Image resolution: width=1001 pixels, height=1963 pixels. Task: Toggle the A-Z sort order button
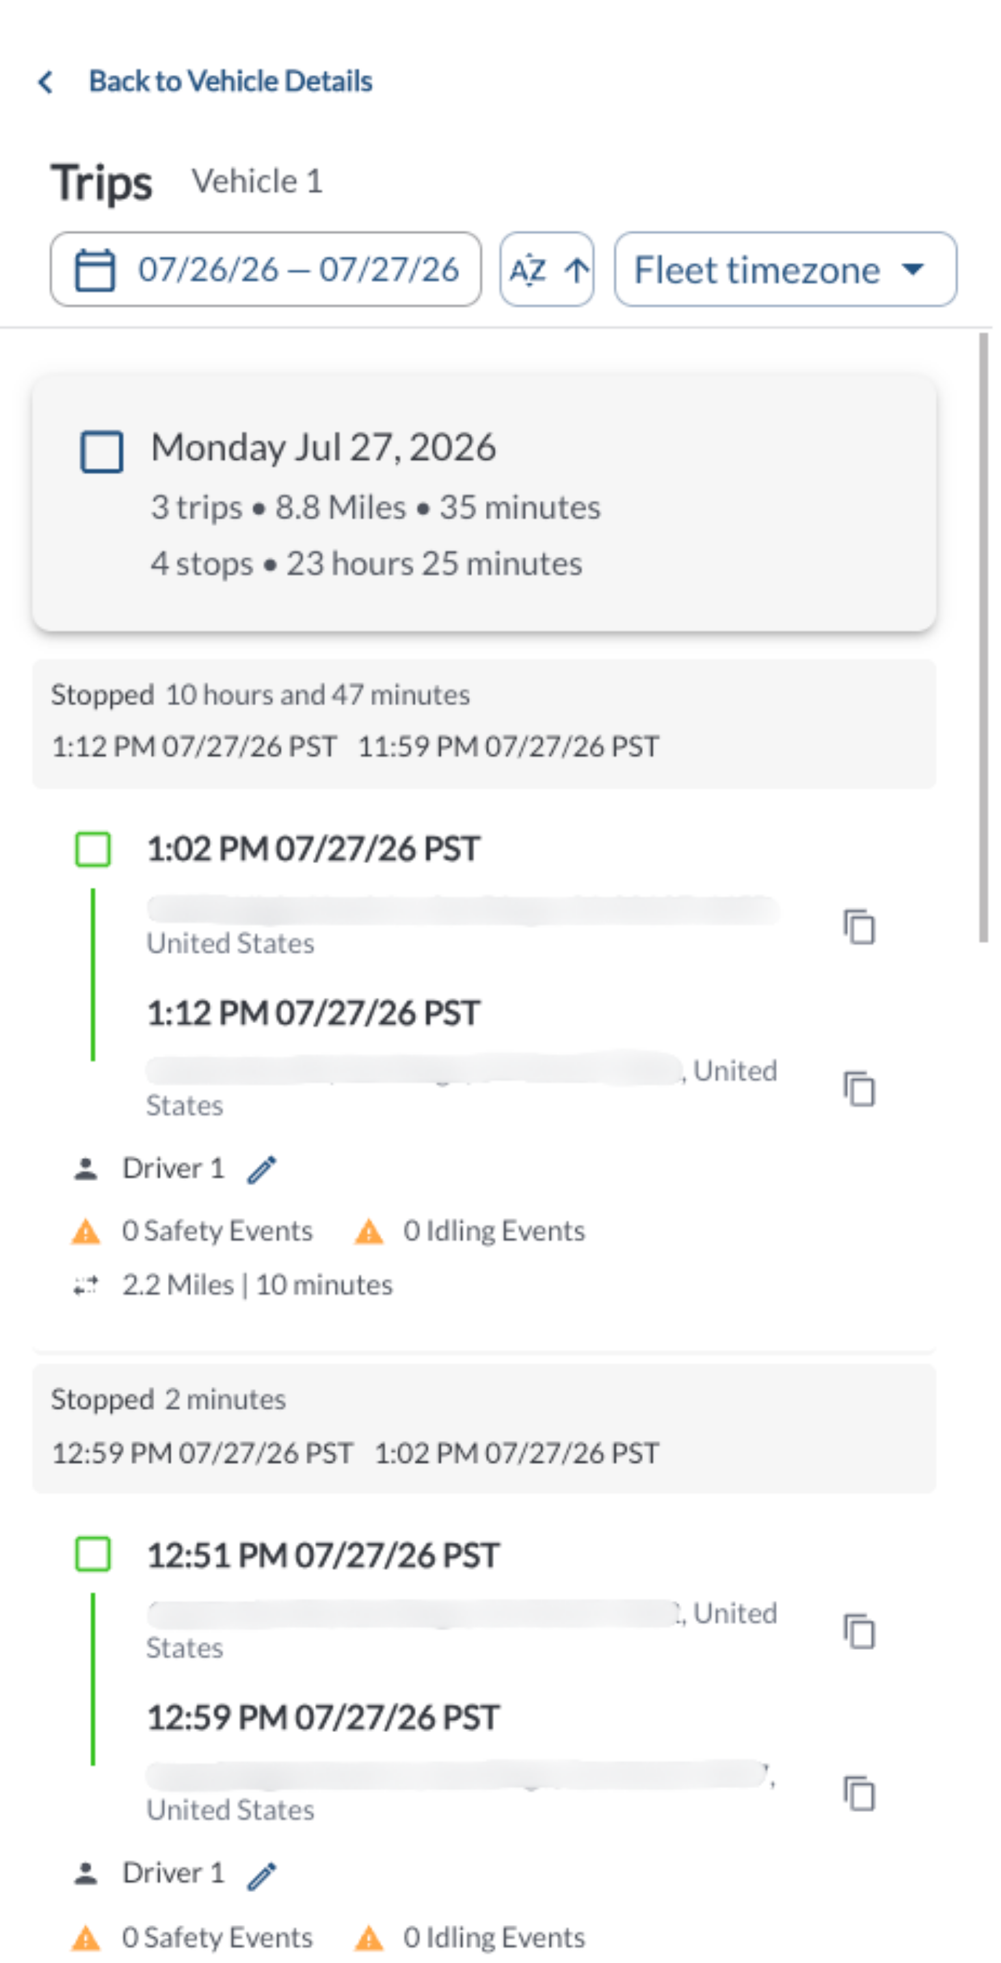click(547, 270)
